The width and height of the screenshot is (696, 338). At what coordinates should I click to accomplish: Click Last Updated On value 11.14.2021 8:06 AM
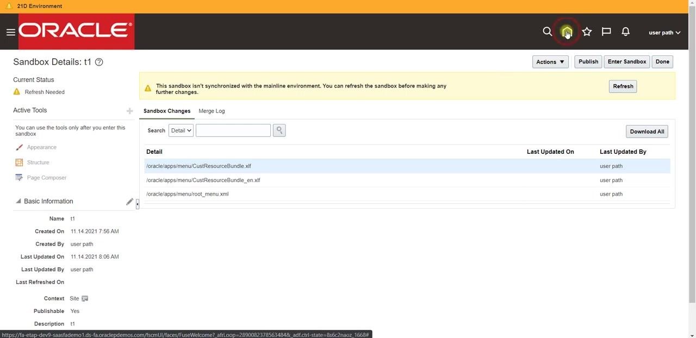[x=95, y=257]
